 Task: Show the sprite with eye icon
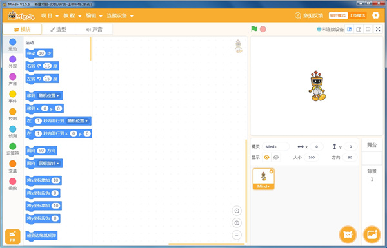(x=266, y=157)
